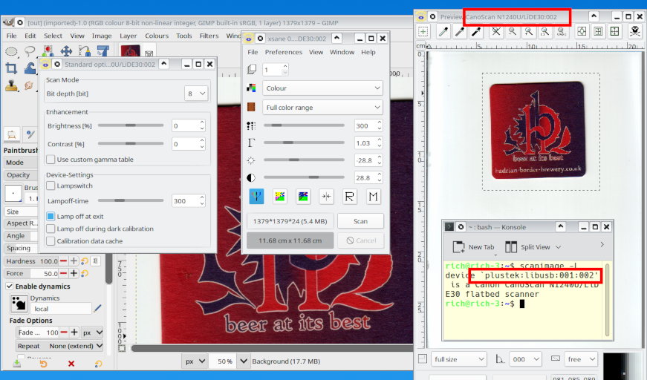Viewport: 647px width, 380px height.
Task: Open the 50% zoom dropdown in GIMP
Action: 244,361
